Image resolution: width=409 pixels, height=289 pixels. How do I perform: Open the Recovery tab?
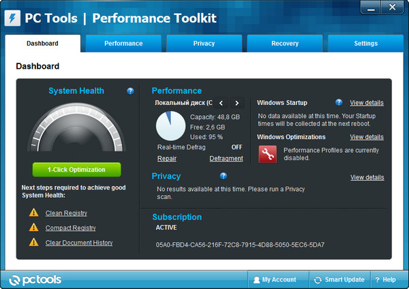(284, 44)
